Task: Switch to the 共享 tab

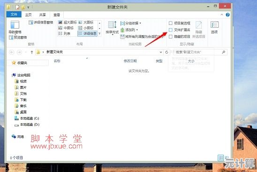Action: (43, 15)
